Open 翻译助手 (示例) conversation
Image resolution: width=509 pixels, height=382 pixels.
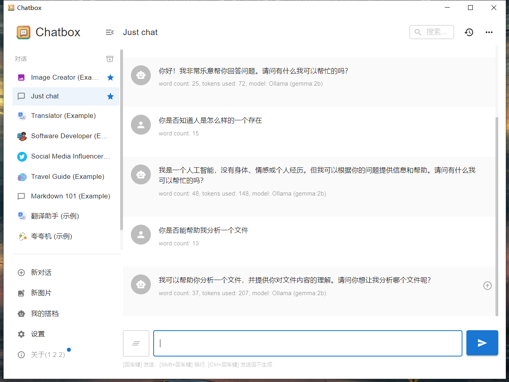[66, 216]
